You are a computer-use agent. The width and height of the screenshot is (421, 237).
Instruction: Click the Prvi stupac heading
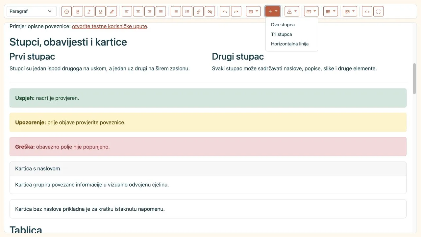pyautogui.click(x=32, y=57)
